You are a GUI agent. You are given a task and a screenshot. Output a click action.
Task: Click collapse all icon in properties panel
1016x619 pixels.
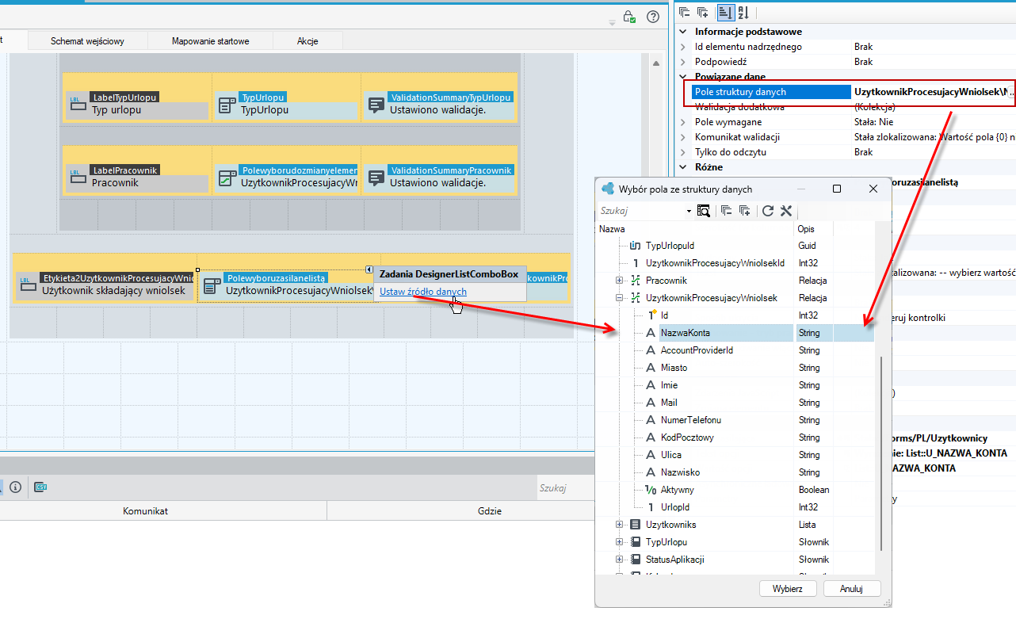(x=685, y=12)
